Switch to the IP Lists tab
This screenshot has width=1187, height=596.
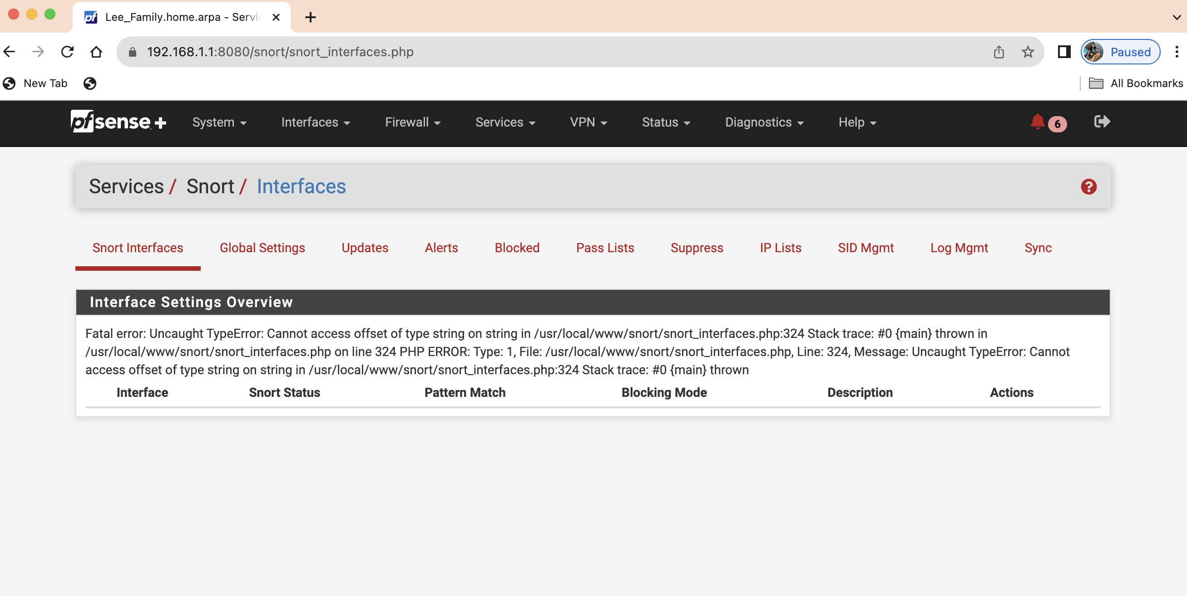click(x=780, y=248)
